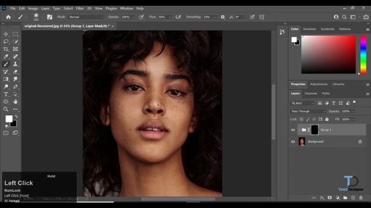This screenshot has width=371, height=208.
Task: Switch to the Gradients tab
Action: point(328,29)
